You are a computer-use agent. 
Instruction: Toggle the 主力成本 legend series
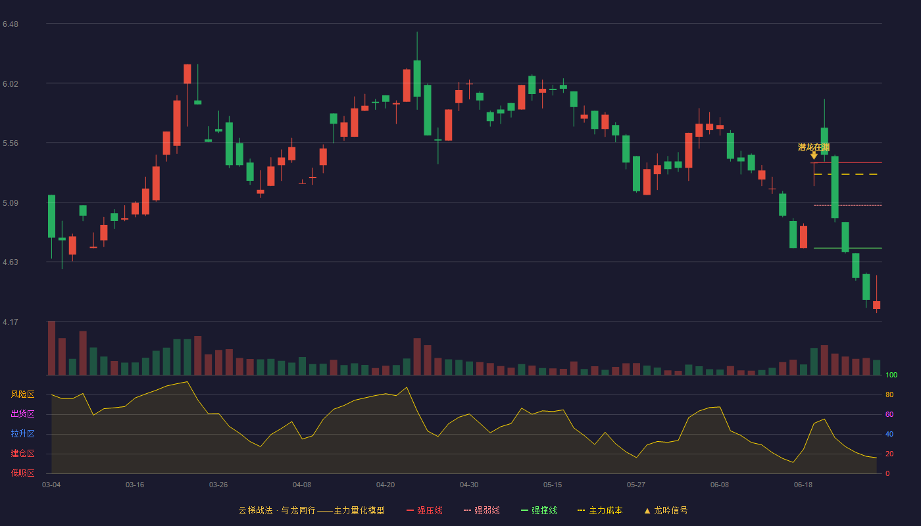click(x=600, y=510)
